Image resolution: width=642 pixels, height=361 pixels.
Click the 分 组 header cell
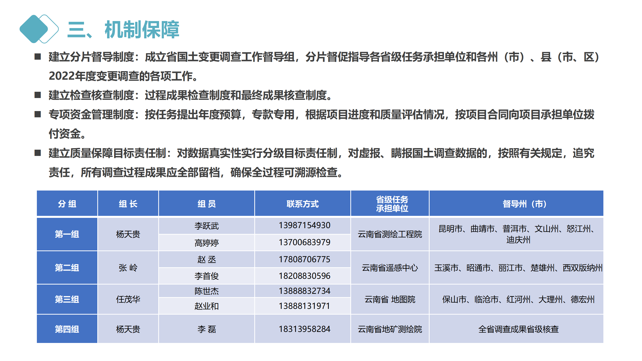67,203
